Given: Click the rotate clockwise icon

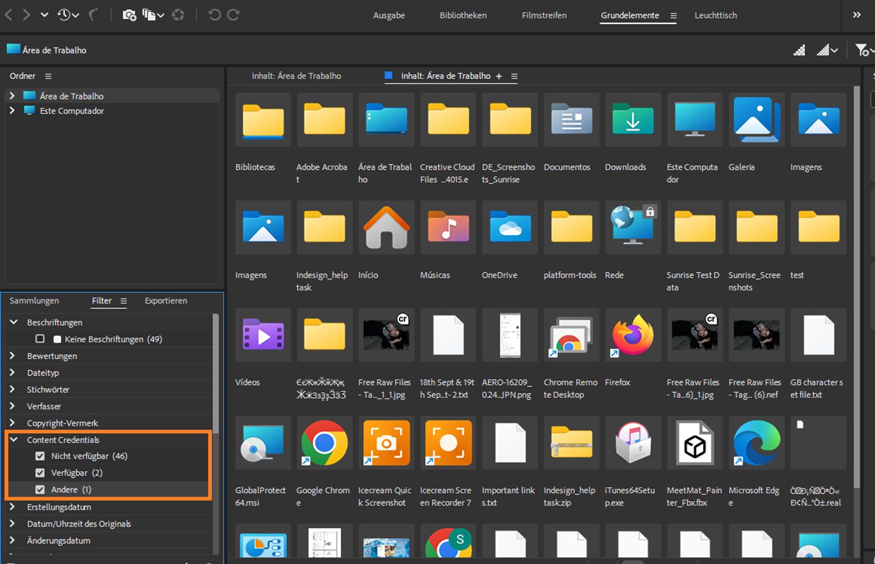Looking at the screenshot, I should click(234, 15).
